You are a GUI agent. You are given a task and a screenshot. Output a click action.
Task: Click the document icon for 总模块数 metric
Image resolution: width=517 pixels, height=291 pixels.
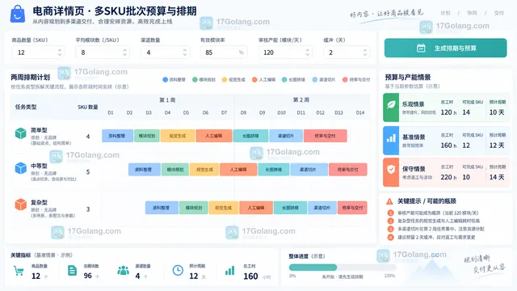point(72,271)
